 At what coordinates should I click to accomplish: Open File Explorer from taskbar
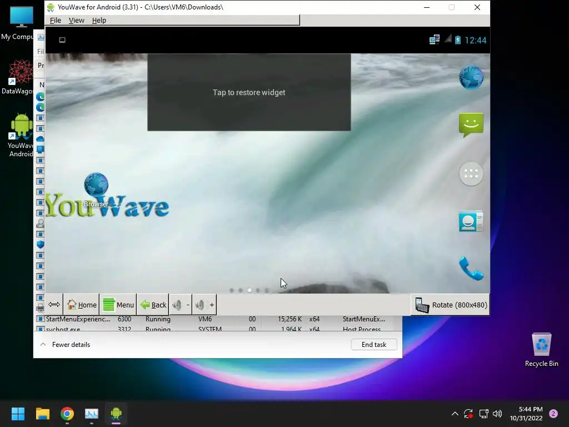[42, 414]
